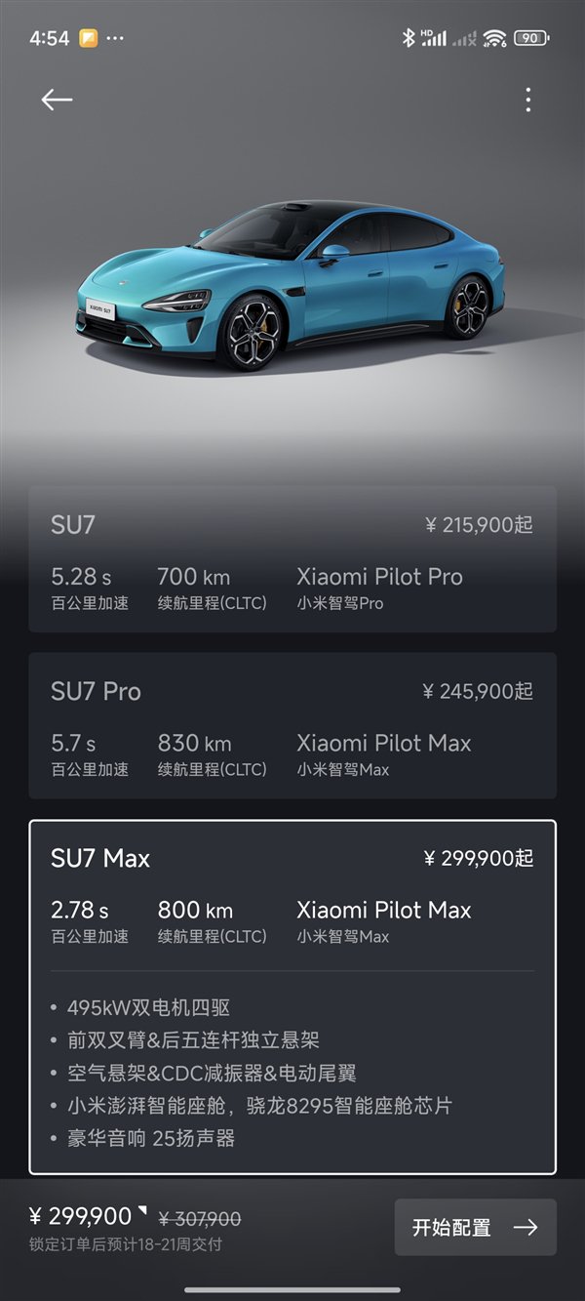This screenshot has width=585, height=1301.
Task: Expand SU7 Pro card via its title
Action: tap(96, 691)
